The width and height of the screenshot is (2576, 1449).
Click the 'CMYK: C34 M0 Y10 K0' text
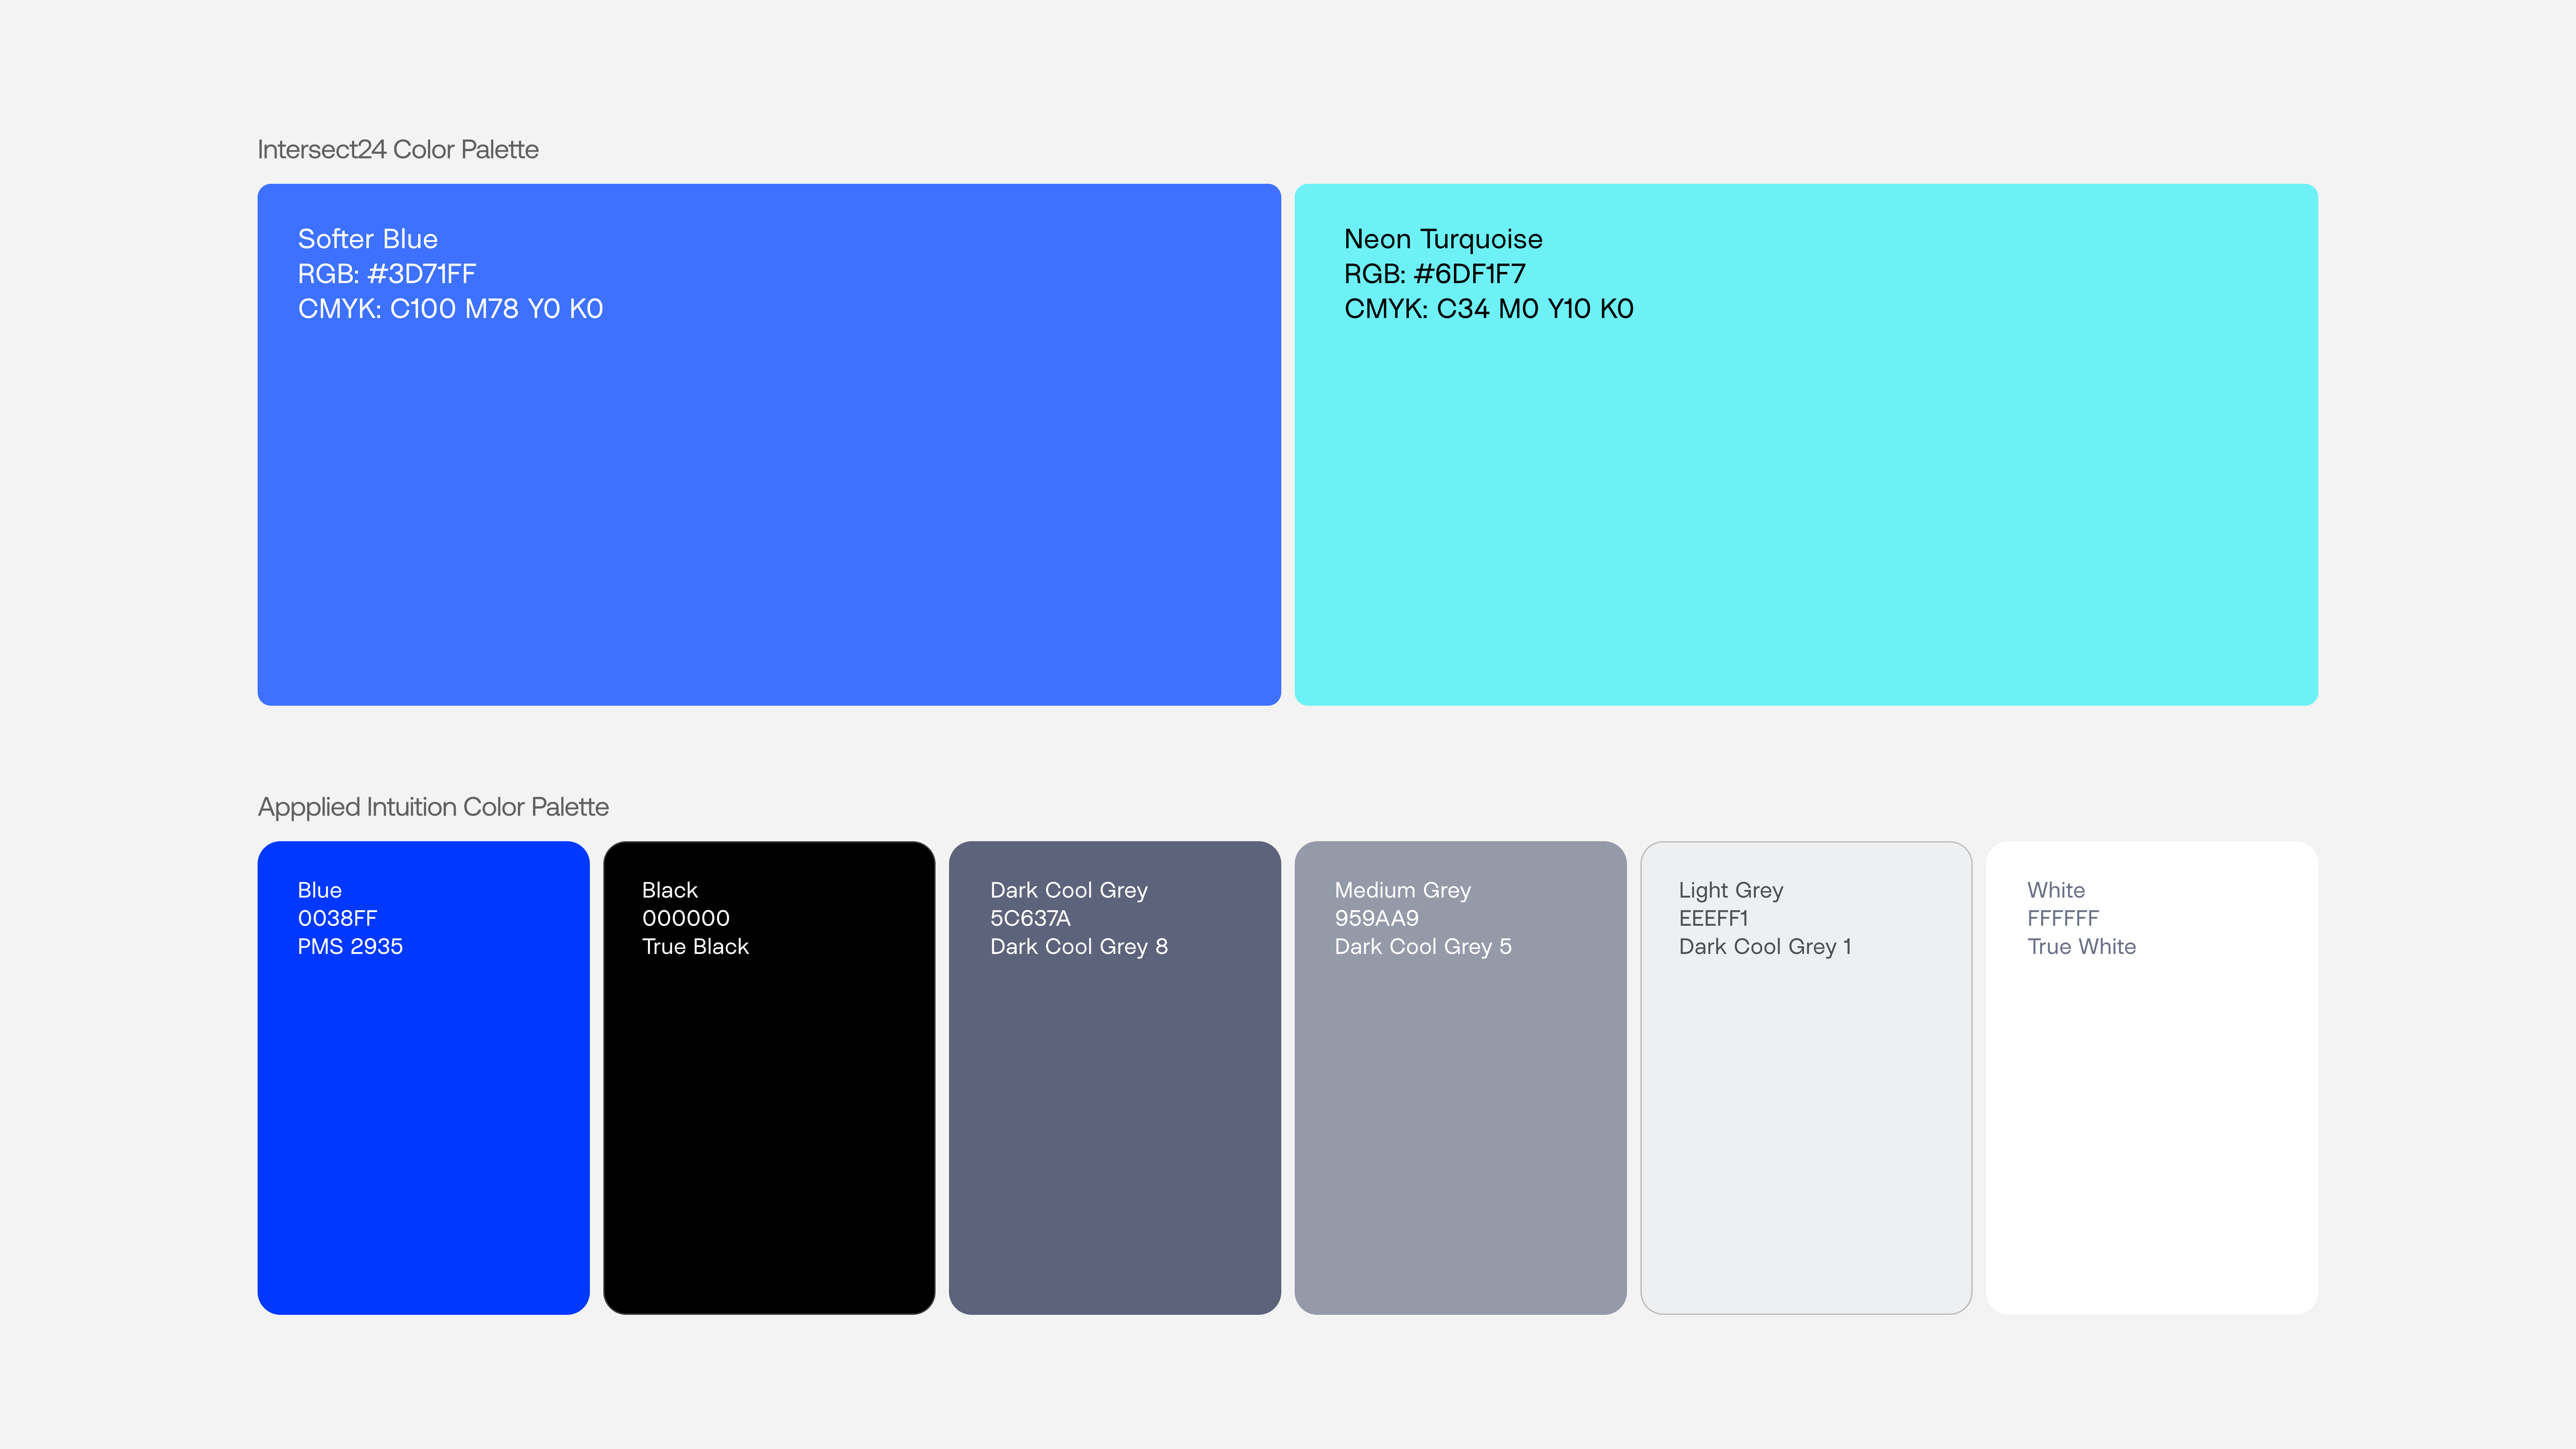(1489, 309)
